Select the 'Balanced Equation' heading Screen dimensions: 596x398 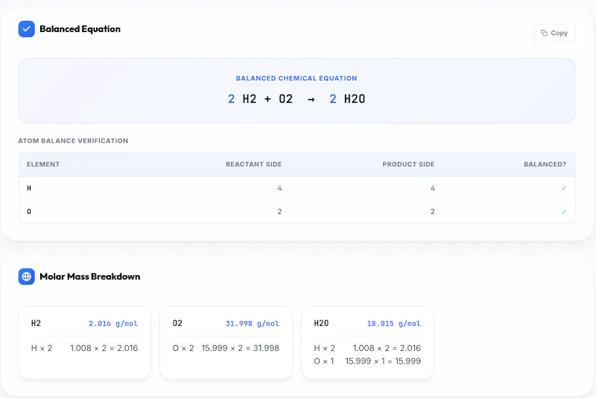coord(80,29)
